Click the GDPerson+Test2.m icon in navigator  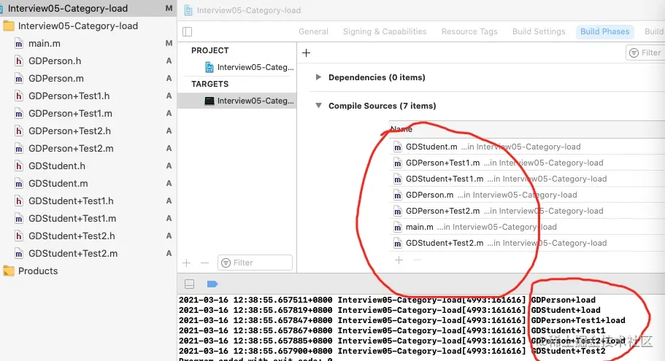pos(19,149)
